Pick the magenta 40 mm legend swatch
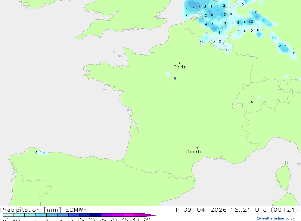The image size is (301, 221). [x=129, y=215]
